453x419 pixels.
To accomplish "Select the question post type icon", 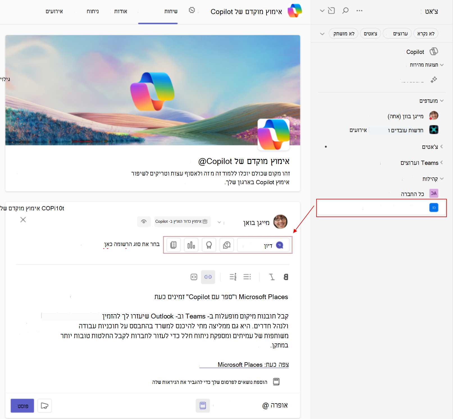I will click(227, 245).
